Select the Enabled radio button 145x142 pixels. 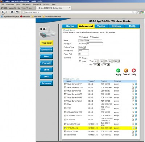click(80, 37)
